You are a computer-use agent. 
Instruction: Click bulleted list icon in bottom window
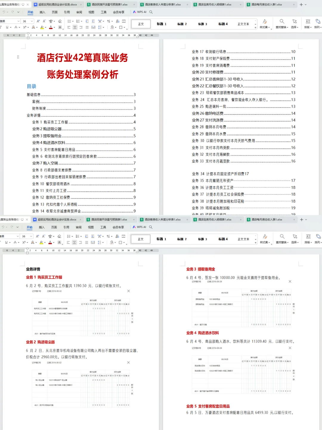(x=69, y=236)
